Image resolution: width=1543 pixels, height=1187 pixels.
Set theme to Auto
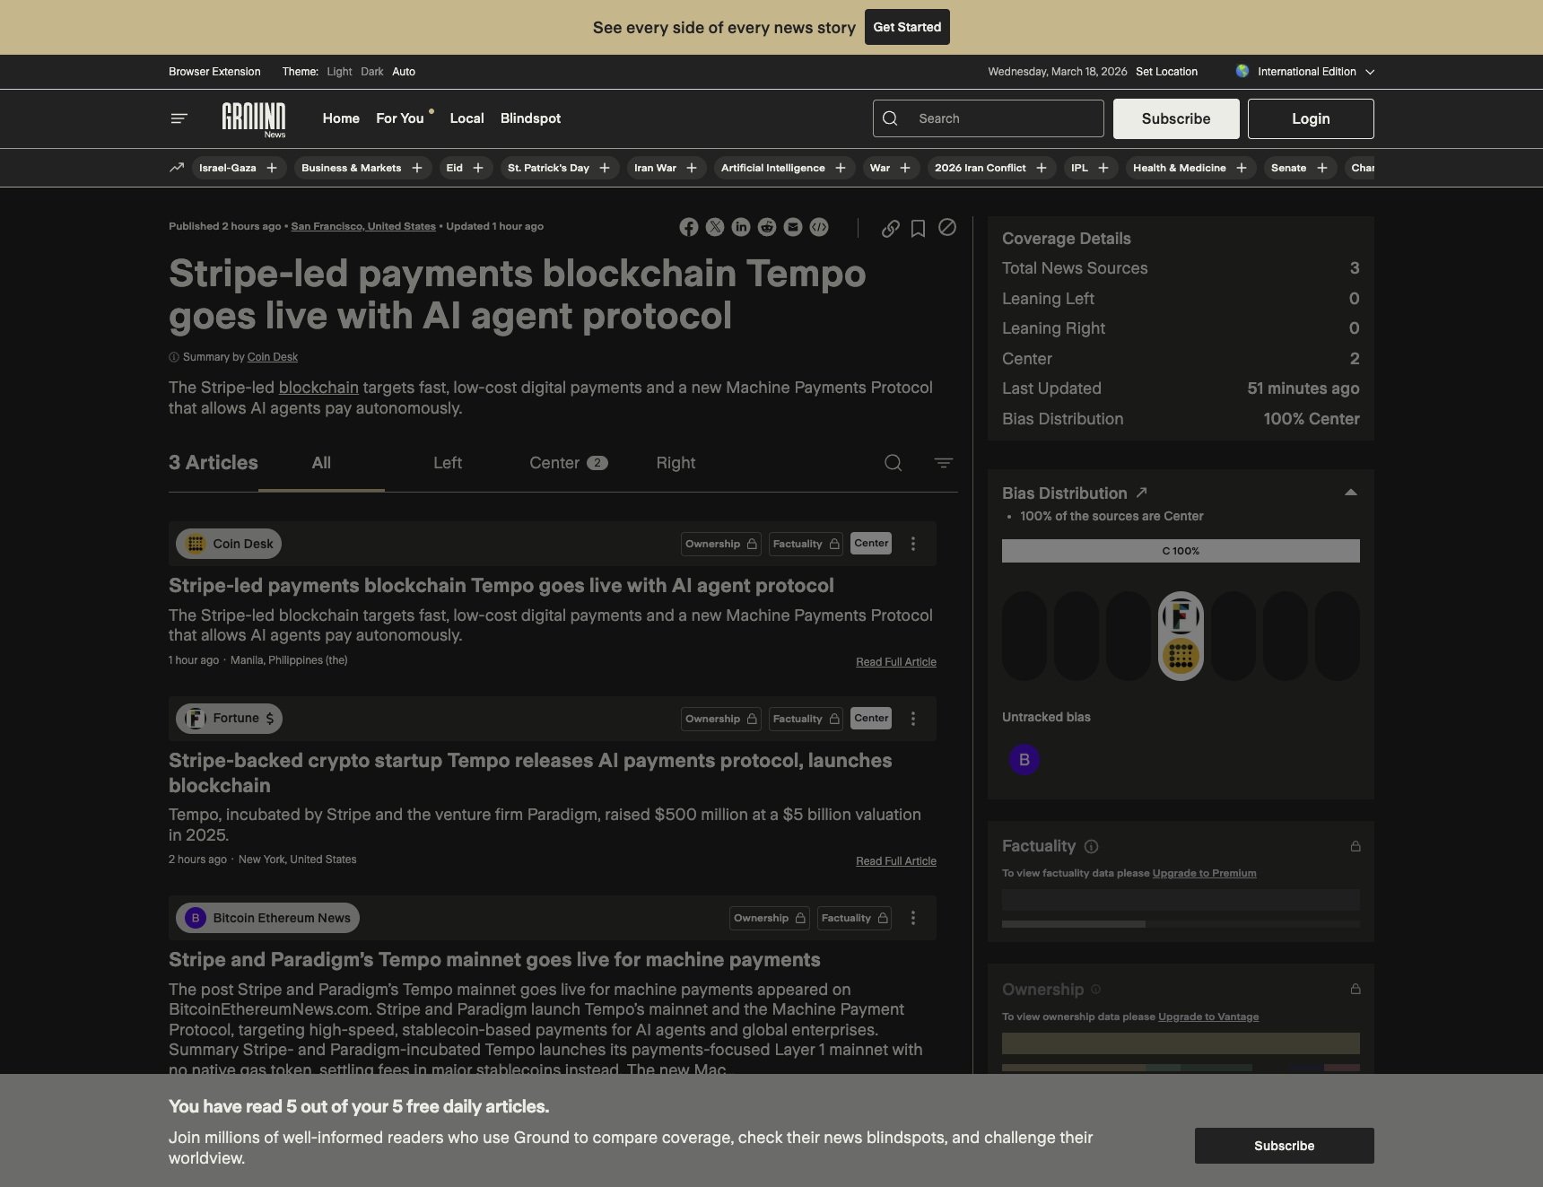pyautogui.click(x=404, y=72)
